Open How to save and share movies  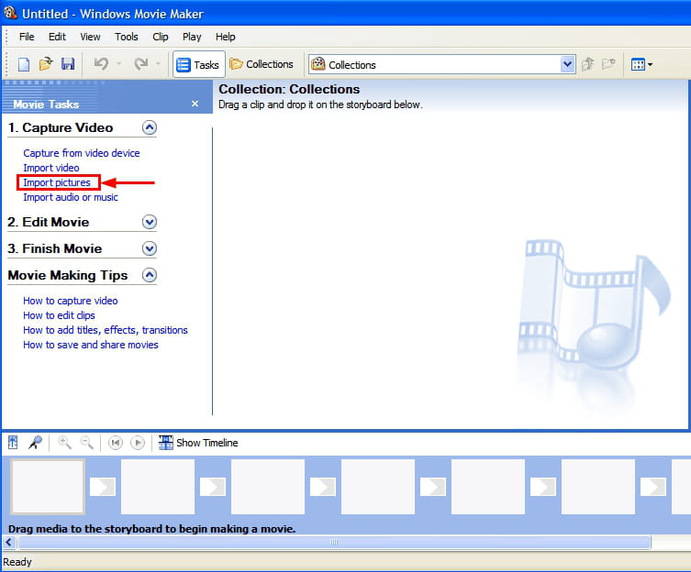91,345
